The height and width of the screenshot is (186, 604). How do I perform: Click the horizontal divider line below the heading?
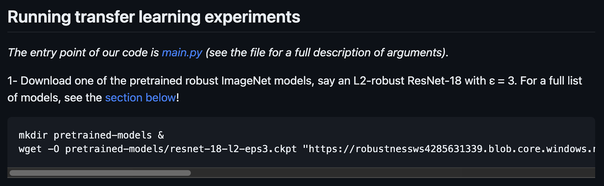click(301, 32)
